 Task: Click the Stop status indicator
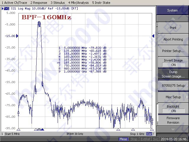pyautogui.click(x=134, y=139)
